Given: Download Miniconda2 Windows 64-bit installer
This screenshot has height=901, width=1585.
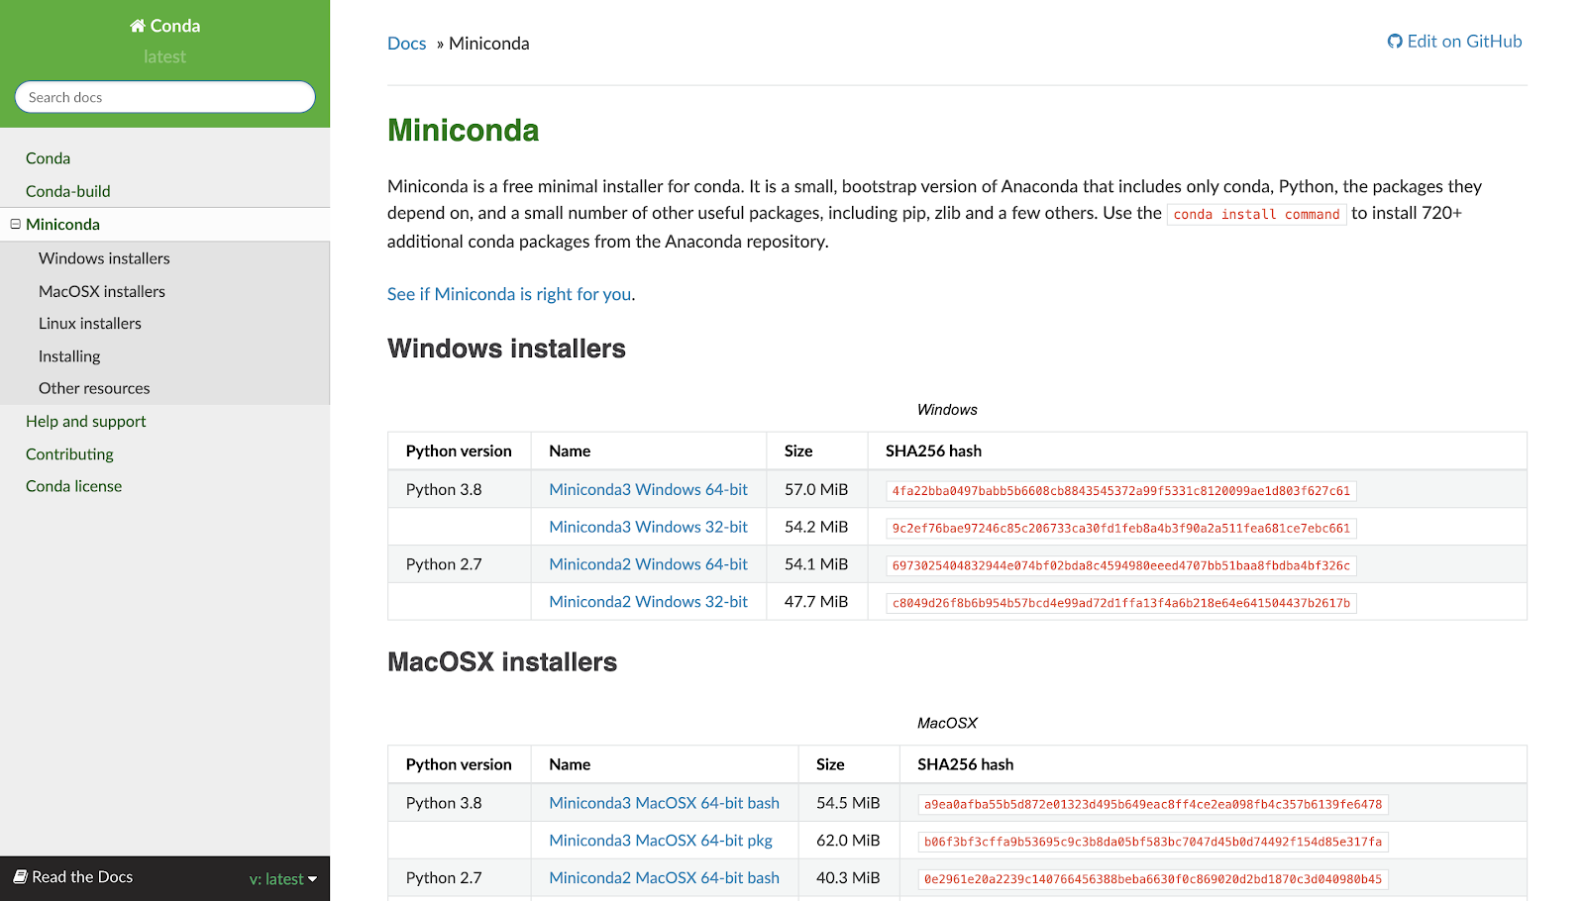Looking at the screenshot, I should click(649, 564).
